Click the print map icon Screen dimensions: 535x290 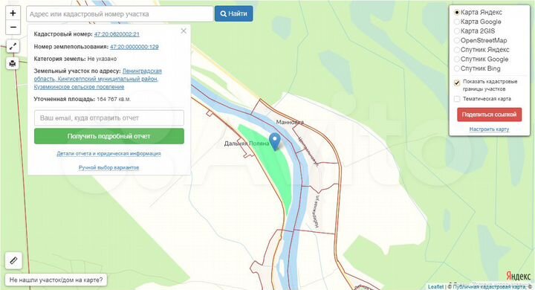[x=13, y=63]
